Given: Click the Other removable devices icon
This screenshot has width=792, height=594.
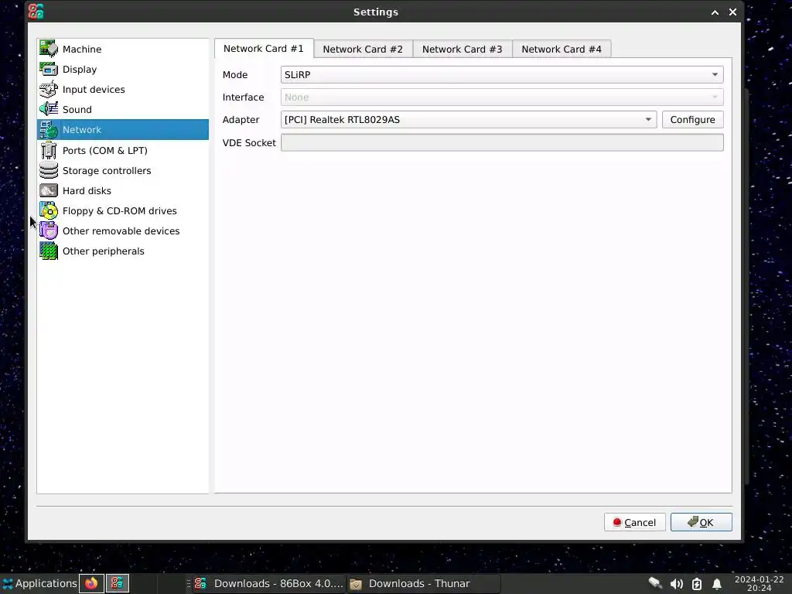Looking at the screenshot, I should (49, 230).
